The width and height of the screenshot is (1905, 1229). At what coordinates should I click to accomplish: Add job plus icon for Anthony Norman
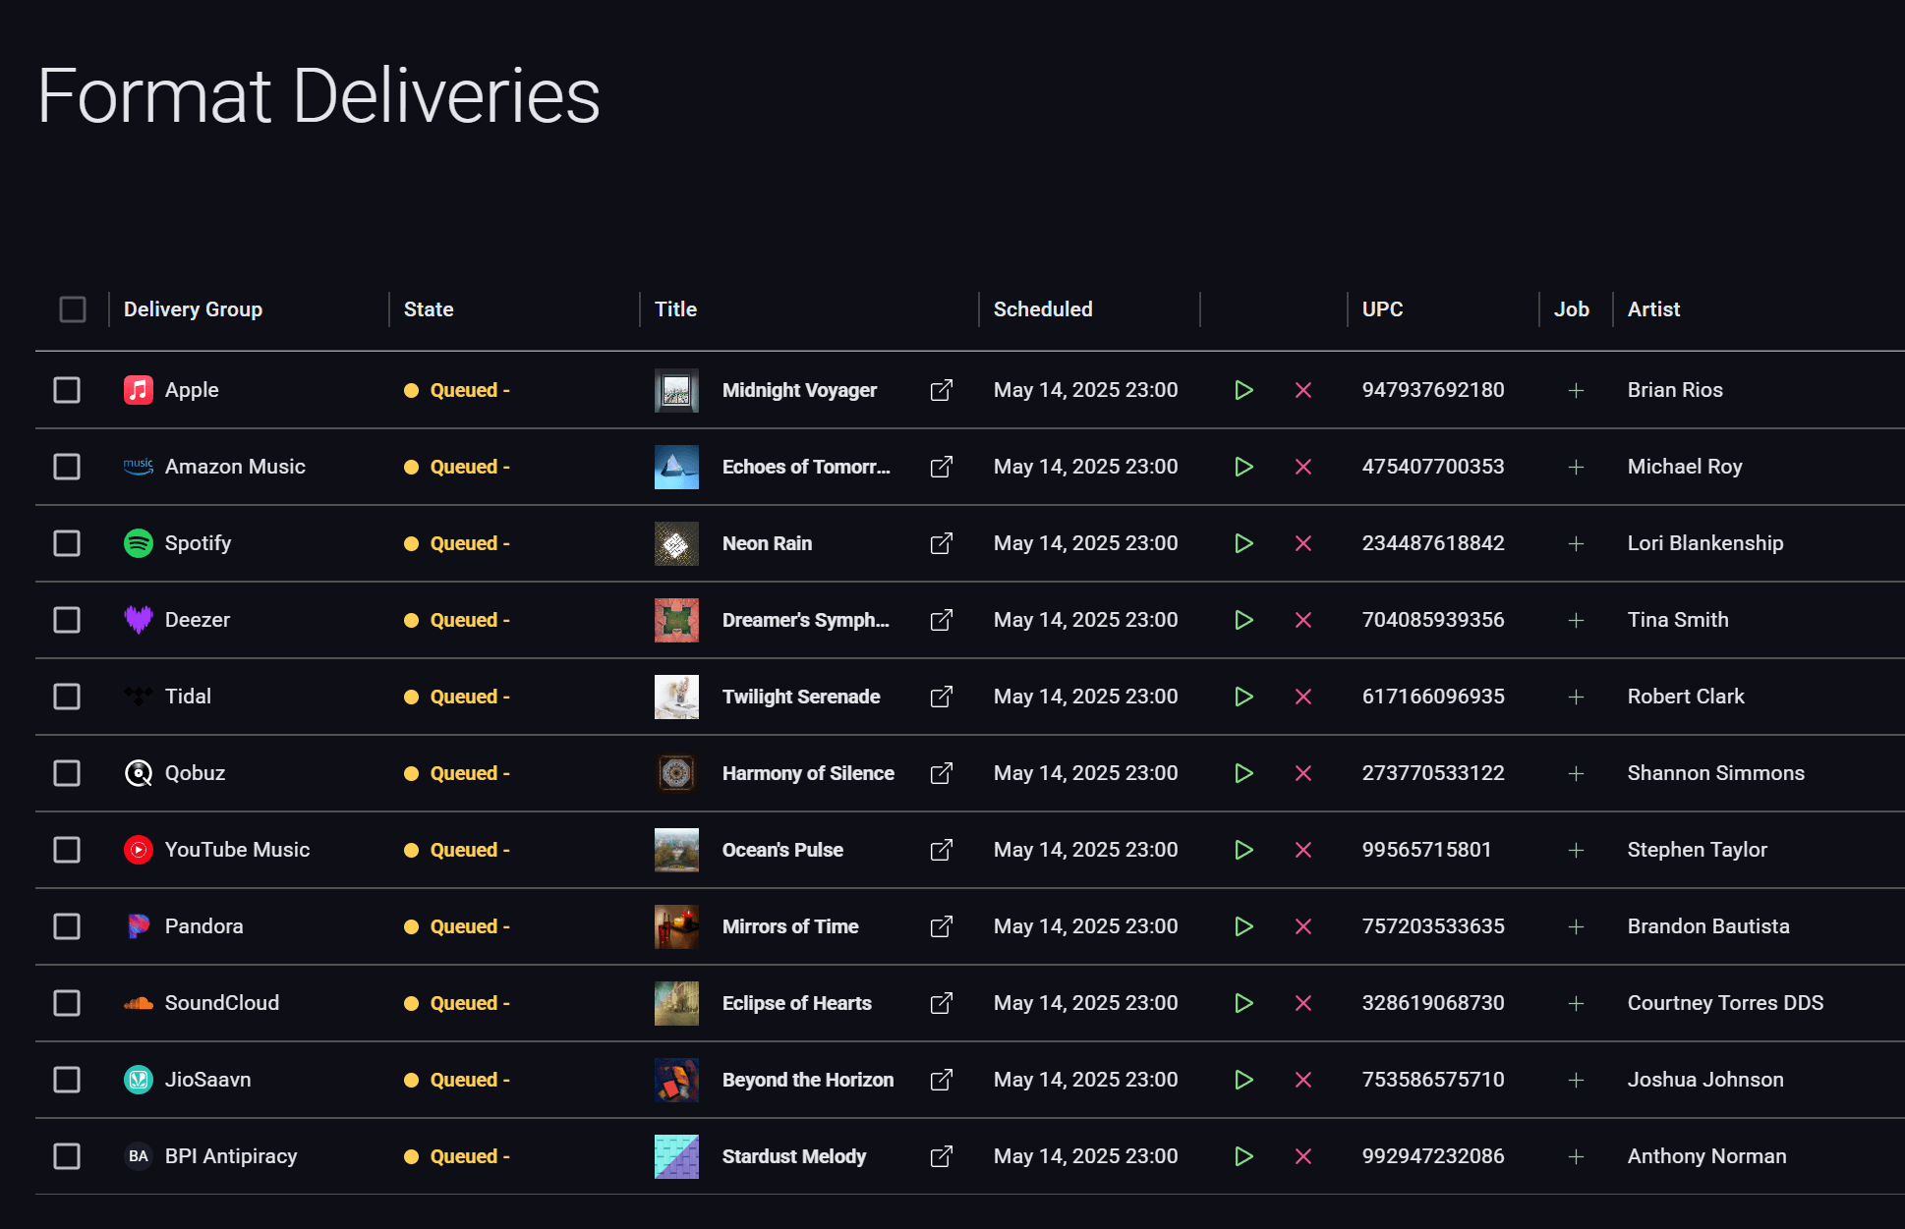1576,1156
